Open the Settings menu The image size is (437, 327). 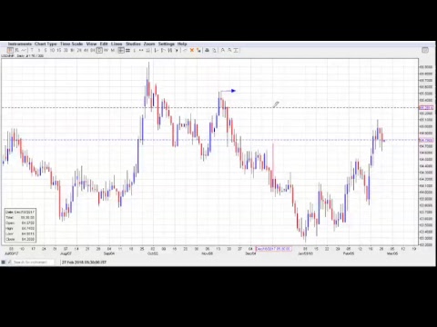pyautogui.click(x=167, y=44)
